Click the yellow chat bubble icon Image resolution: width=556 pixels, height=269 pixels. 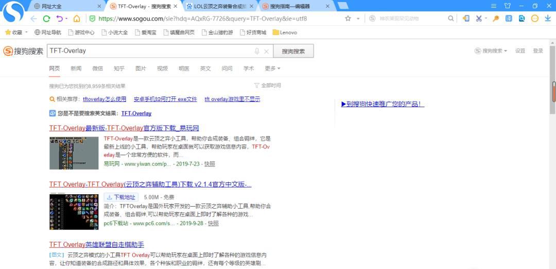click(x=535, y=19)
